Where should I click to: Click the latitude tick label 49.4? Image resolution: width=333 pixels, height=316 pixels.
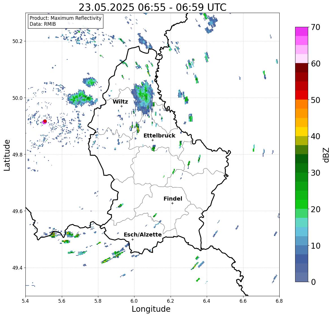[x=18, y=268]
